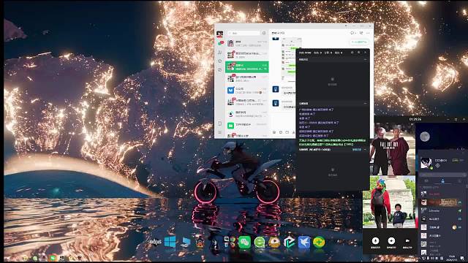This screenshot has width=468, height=263.
Task: Click the blue link in dark panel
Action: click(357, 150)
